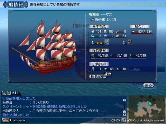
Task: Click the chat log scroll-down arrow
Action: [125, 115]
